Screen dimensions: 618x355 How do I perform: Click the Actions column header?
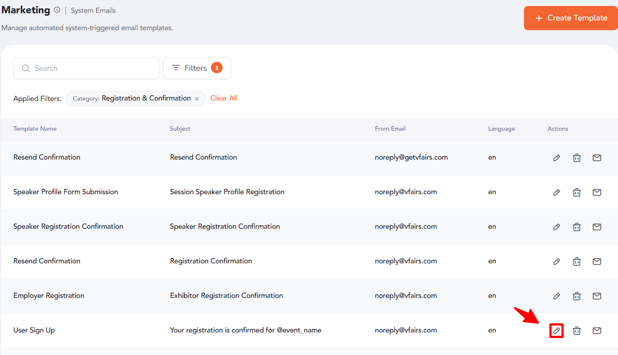pos(558,129)
